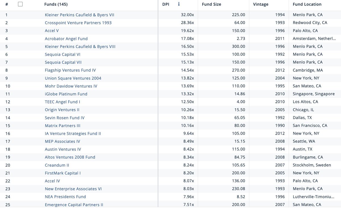Click the vintage year 1990 cell
The image size is (341, 208).
coord(280,126)
